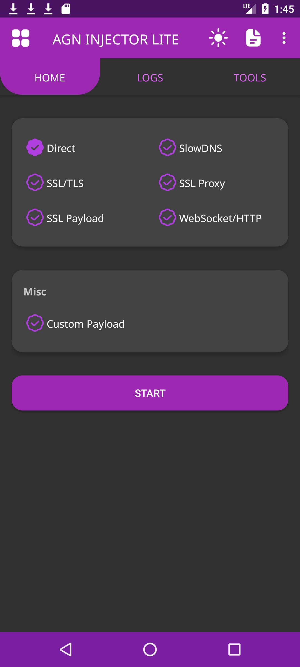Tap the battery charging status icon
This screenshot has height=667, width=300.
point(265,9)
